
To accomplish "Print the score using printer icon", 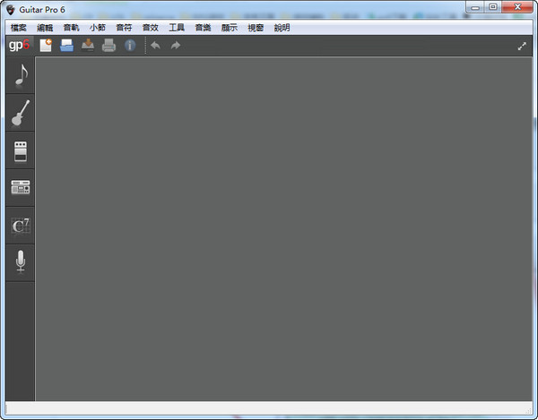I will pyautogui.click(x=108, y=45).
